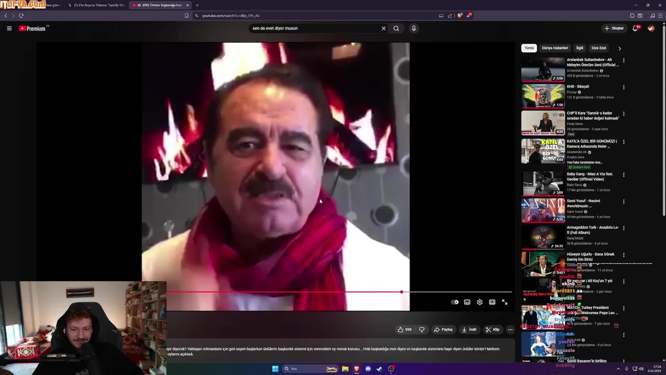666x375 pixels.
Task: Open options for WATCH: Turkey President video
Action: point(624,309)
